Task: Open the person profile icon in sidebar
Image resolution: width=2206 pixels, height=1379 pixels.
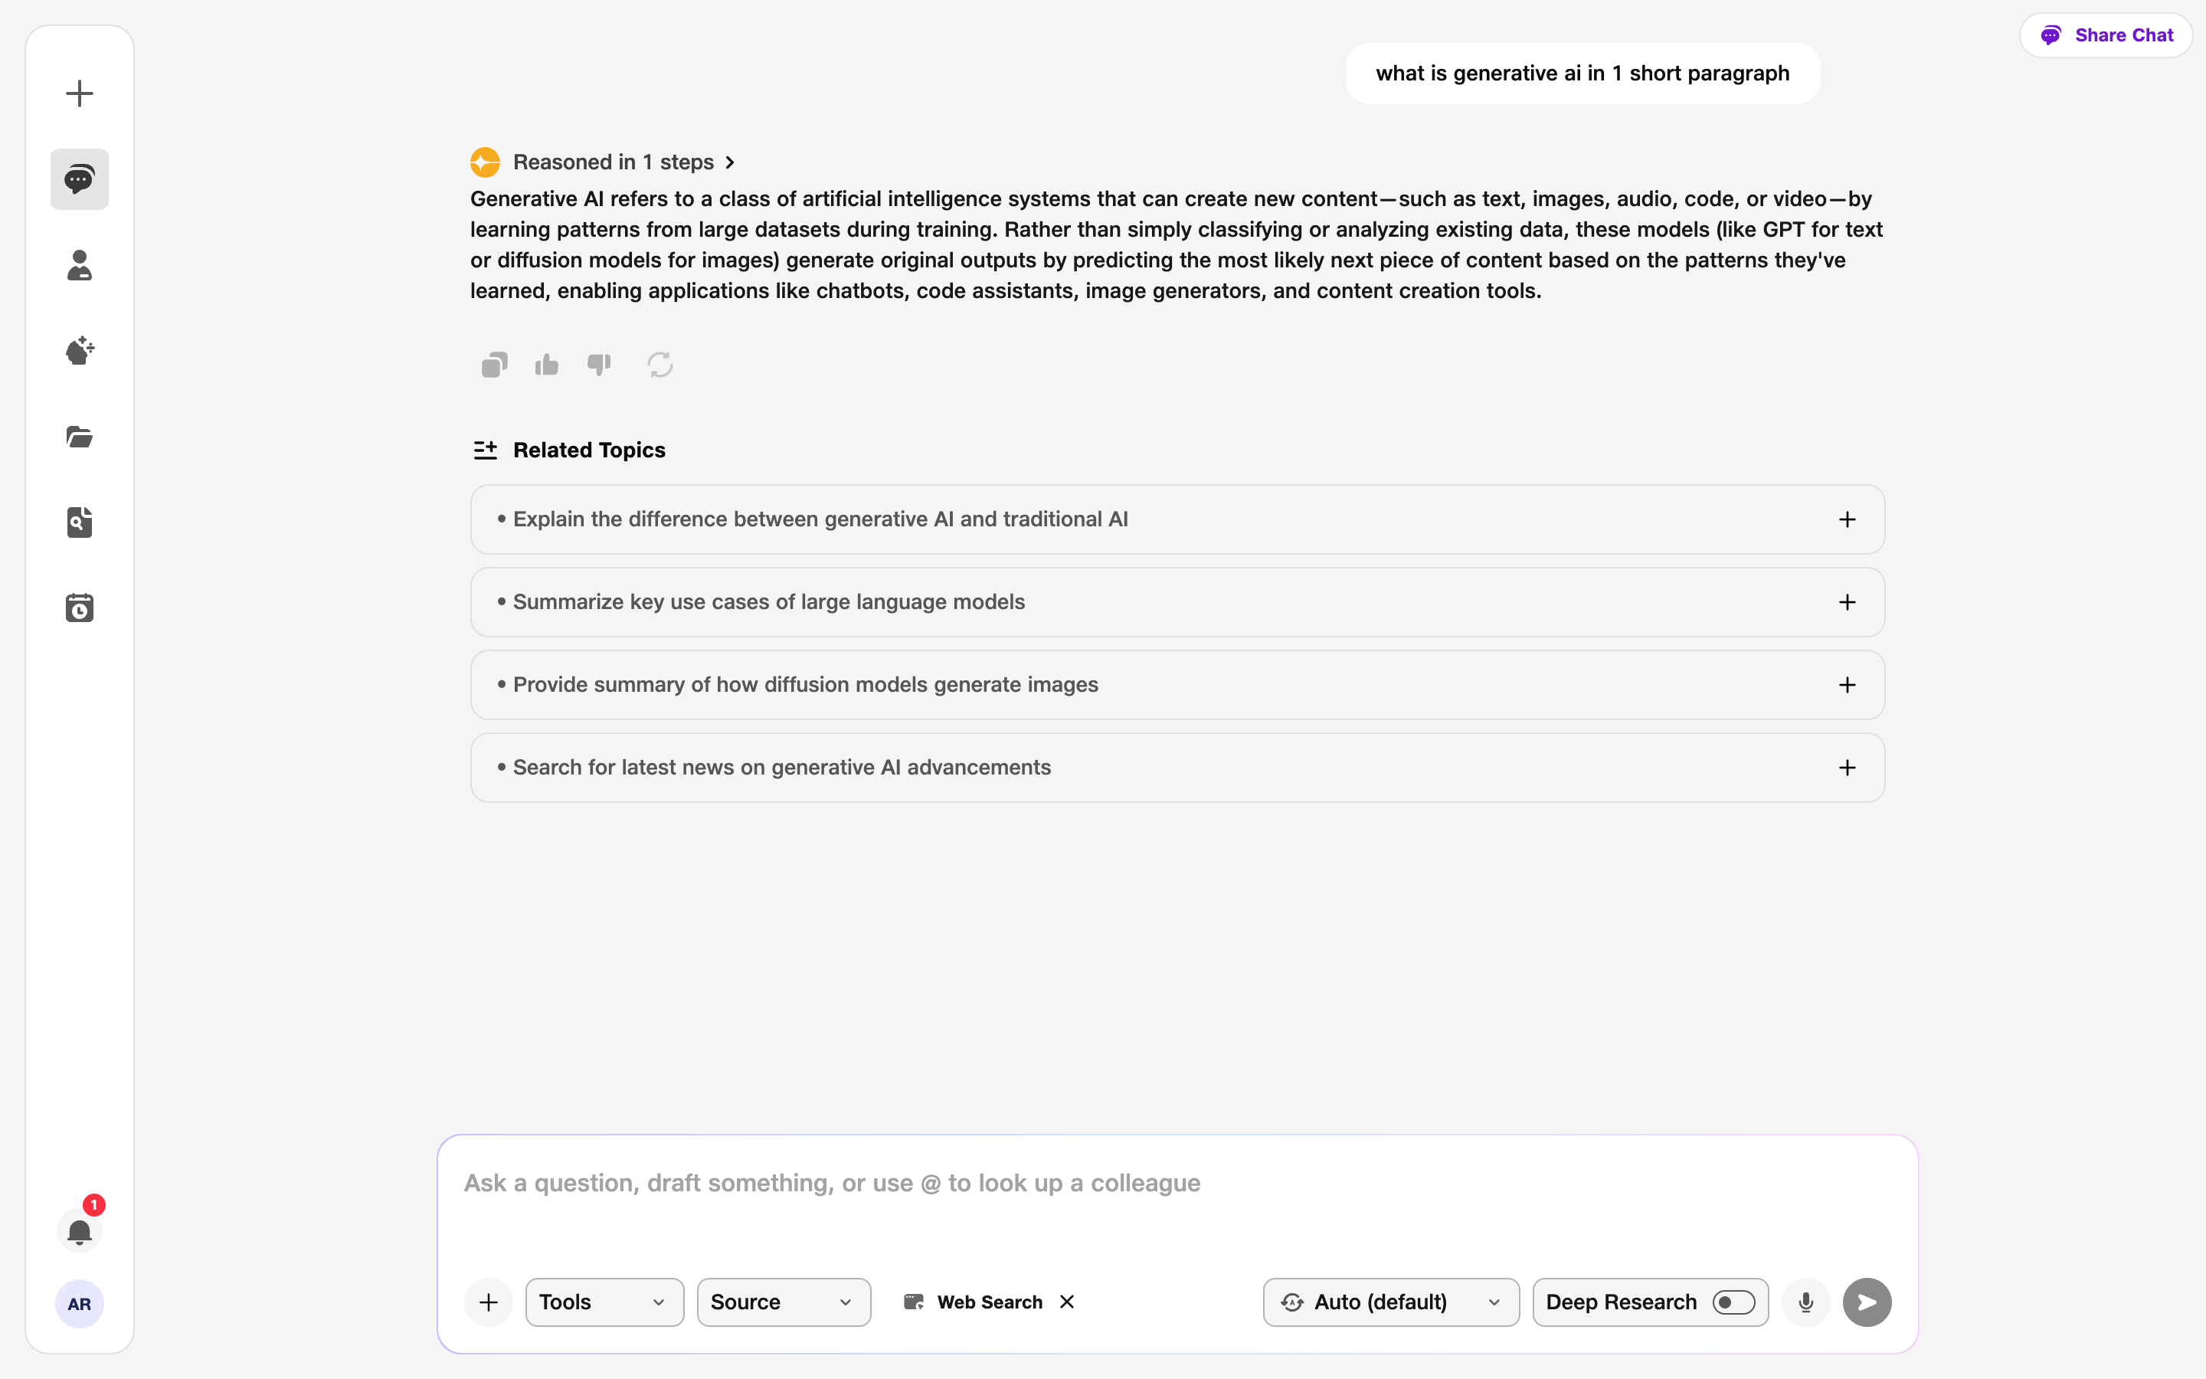Action: 80,264
